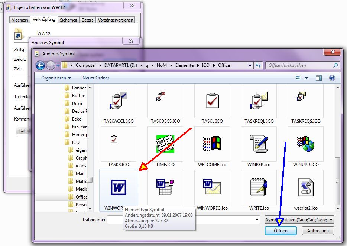This screenshot has width=347, height=246.
Task: Select the TASKREQL.ICO icon file
Action: coord(259,104)
